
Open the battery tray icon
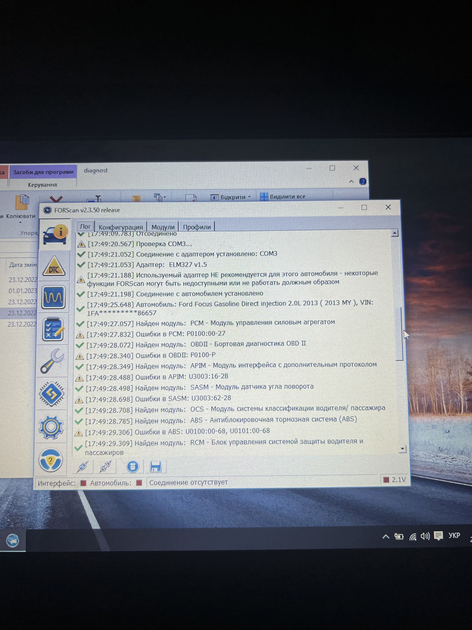pos(399,536)
